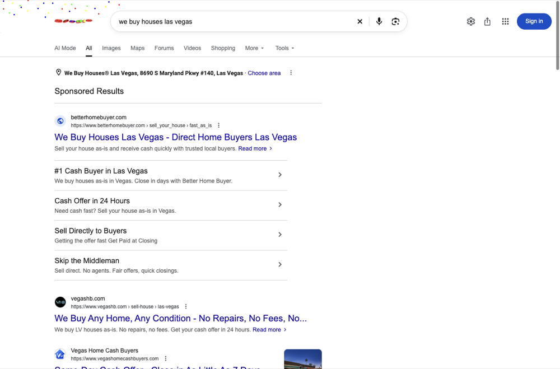Open the Google apps grid
Viewport: 560px width, 369px height.
click(505, 21)
